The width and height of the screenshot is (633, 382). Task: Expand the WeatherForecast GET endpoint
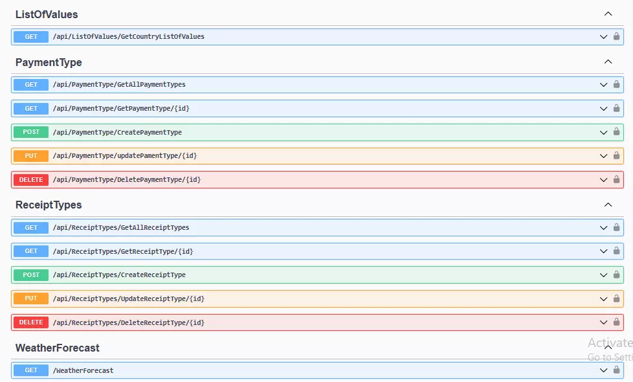pos(603,370)
